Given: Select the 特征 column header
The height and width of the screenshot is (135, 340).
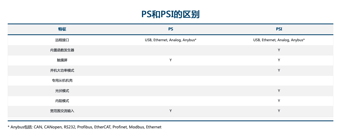Looking at the screenshot, I should pos(62,29).
